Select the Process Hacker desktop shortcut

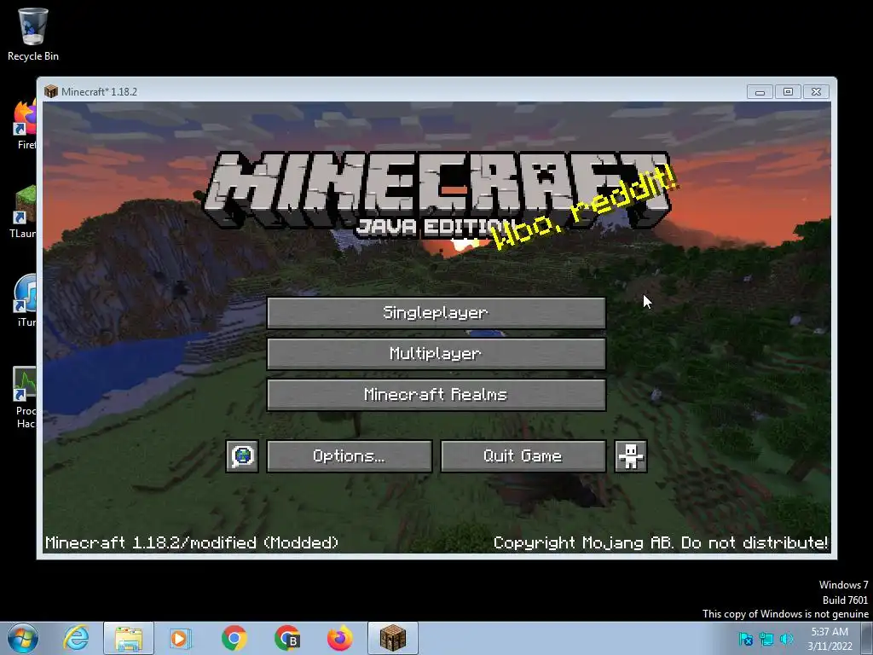26,397
